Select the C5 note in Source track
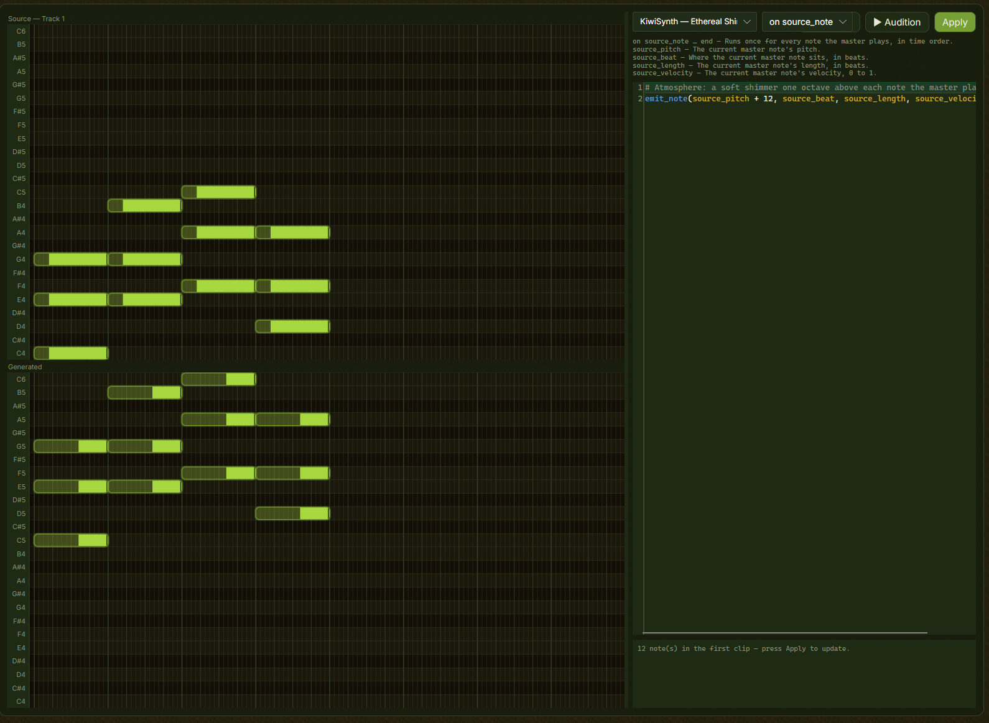This screenshot has width=989, height=723. tap(218, 192)
